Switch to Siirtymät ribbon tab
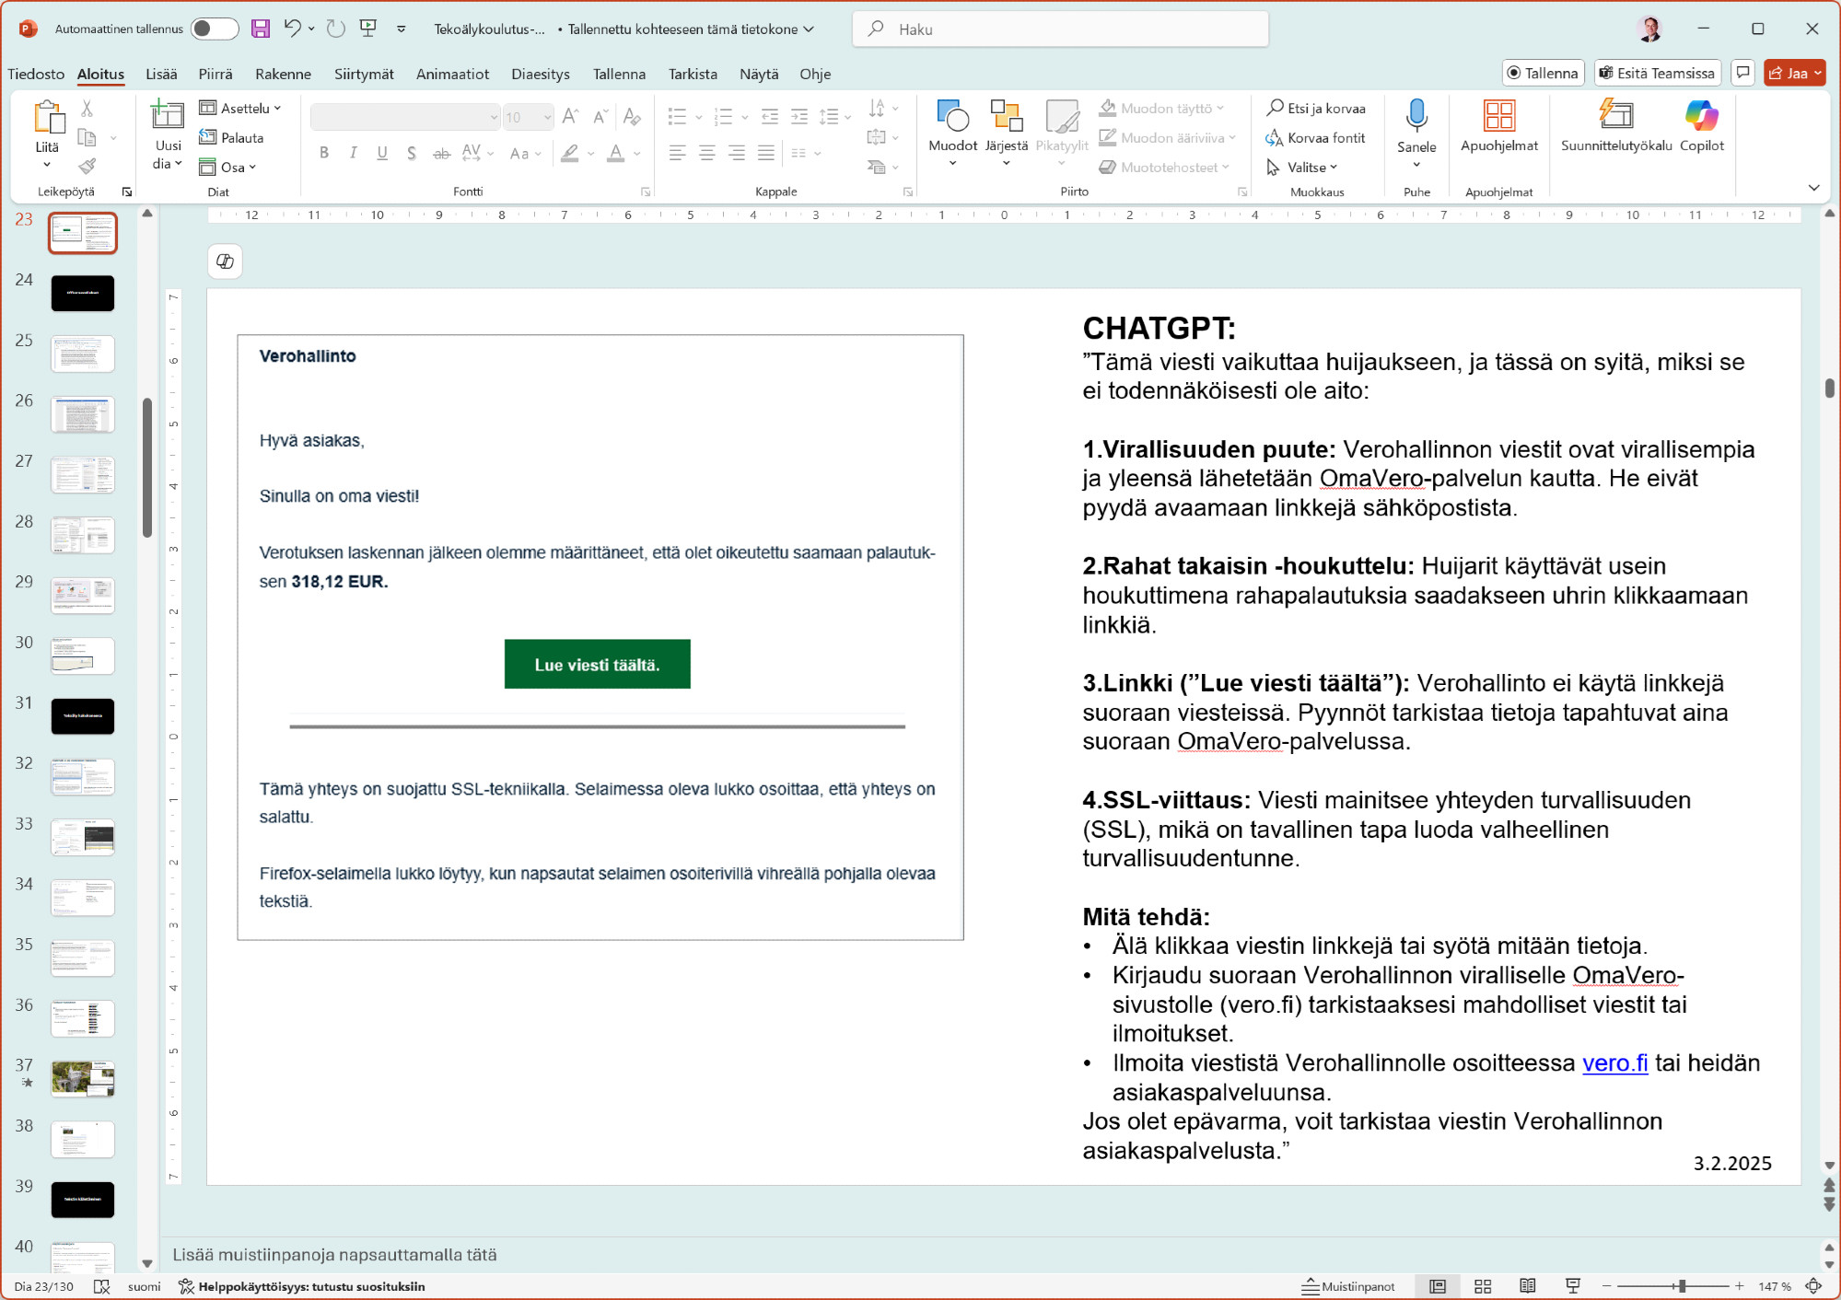The image size is (1841, 1300). 364,74
